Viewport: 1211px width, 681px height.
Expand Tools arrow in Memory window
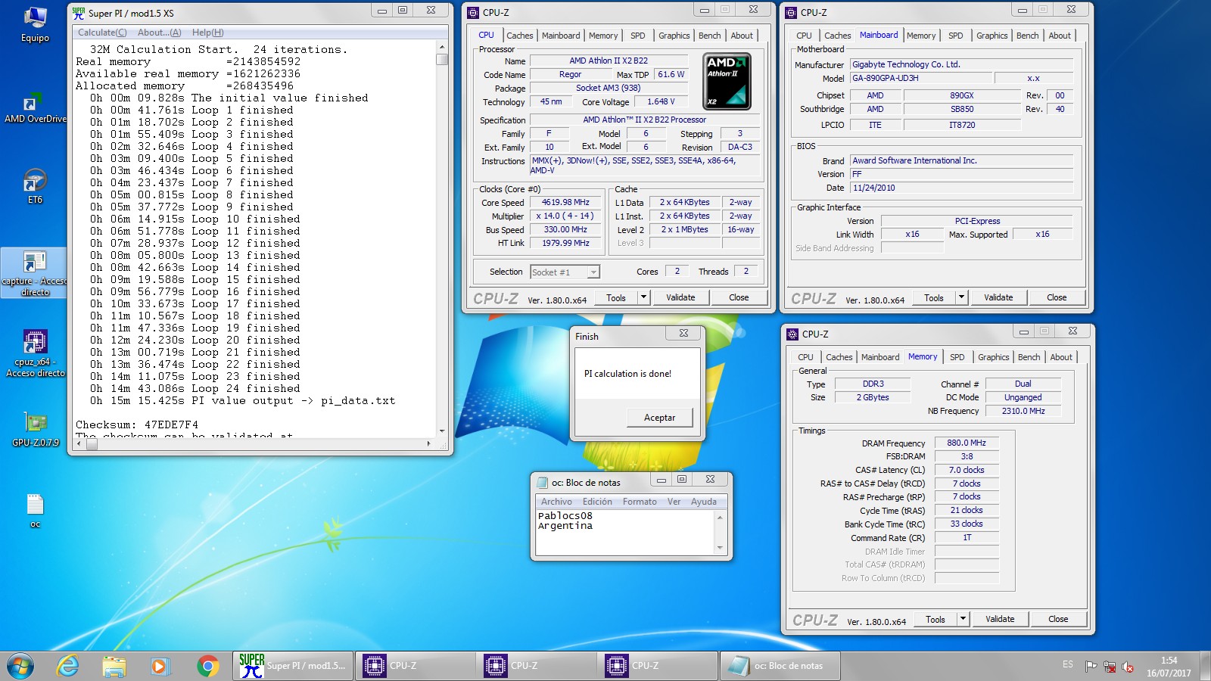point(963,619)
